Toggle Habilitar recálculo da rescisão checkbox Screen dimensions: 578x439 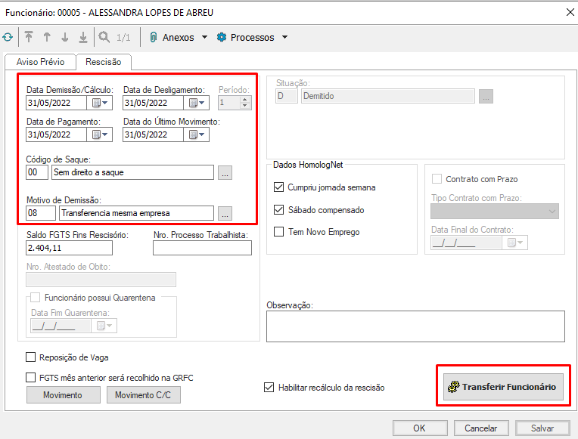coord(269,388)
